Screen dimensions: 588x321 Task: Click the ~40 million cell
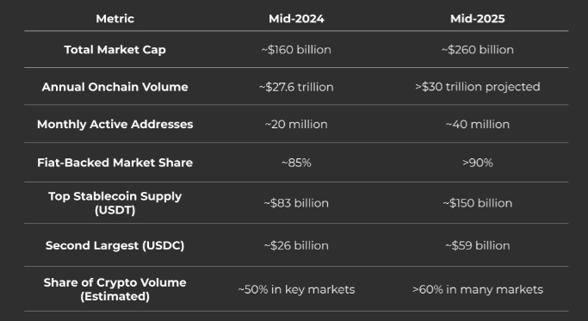click(x=478, y=124)
